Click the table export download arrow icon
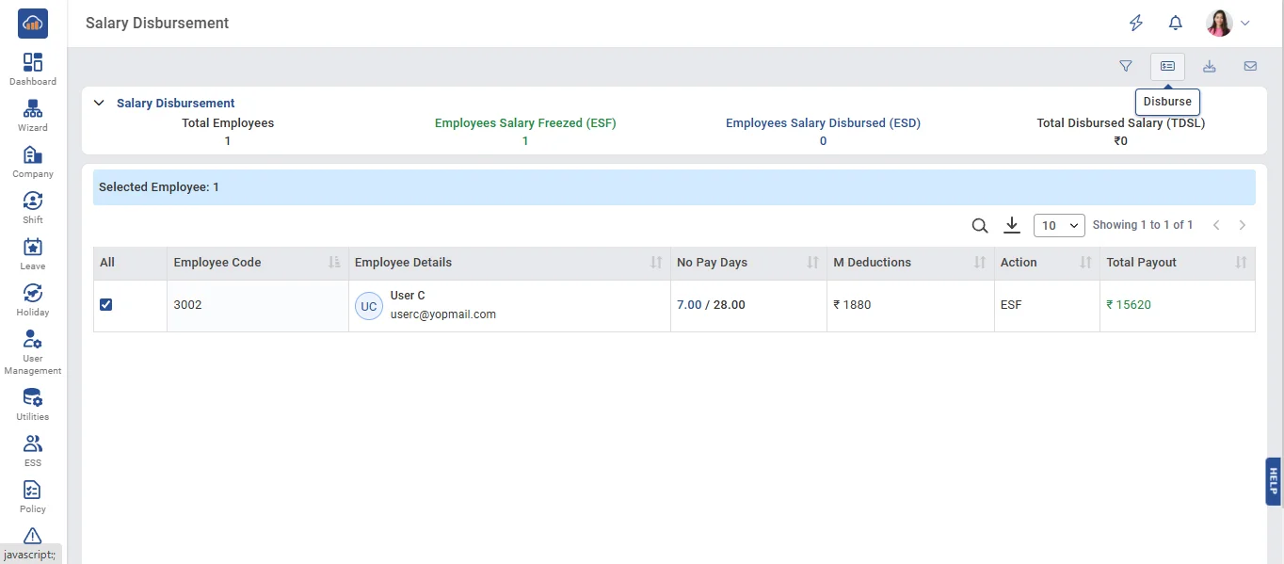 [1012, 225]
